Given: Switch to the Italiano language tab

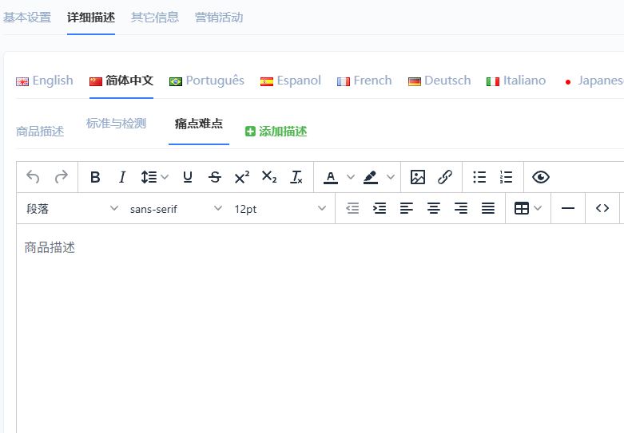Looking at the screenshot, I should 516,81.
